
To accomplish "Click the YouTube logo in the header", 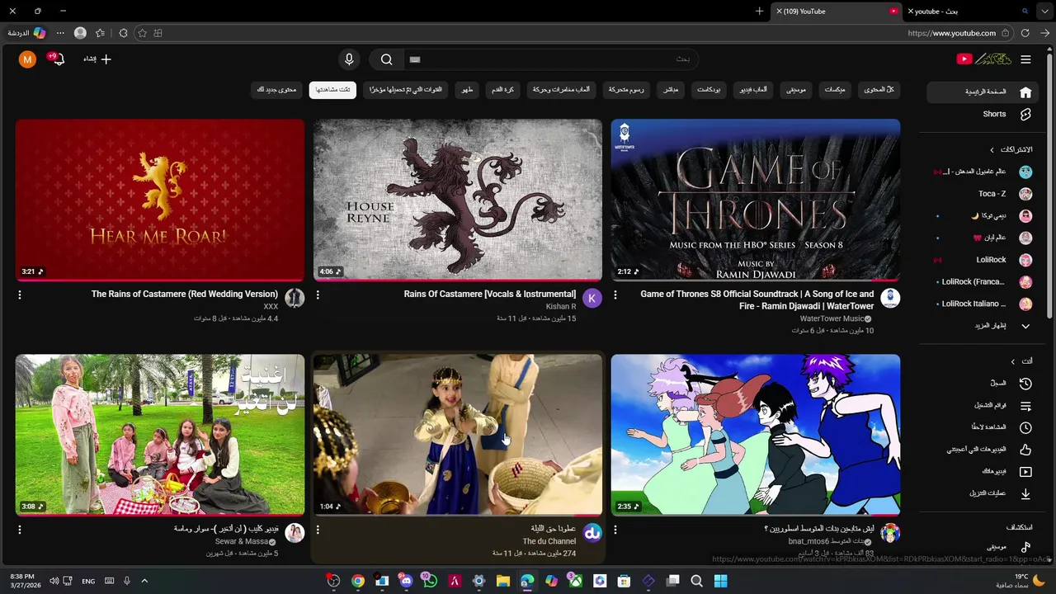I will pyautogui.click(x=983, y=59).
